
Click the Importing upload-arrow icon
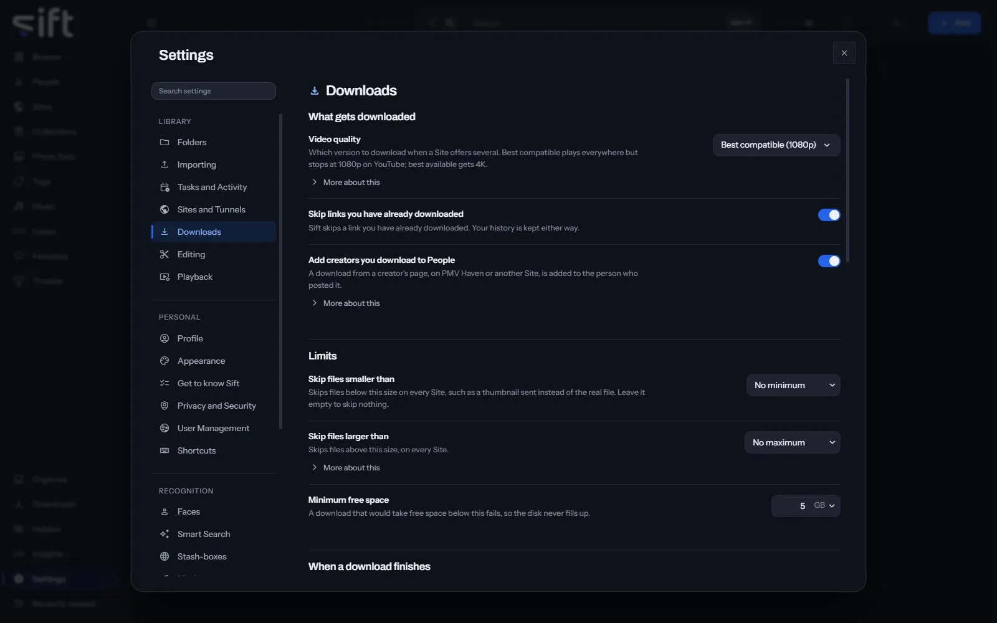165,164
